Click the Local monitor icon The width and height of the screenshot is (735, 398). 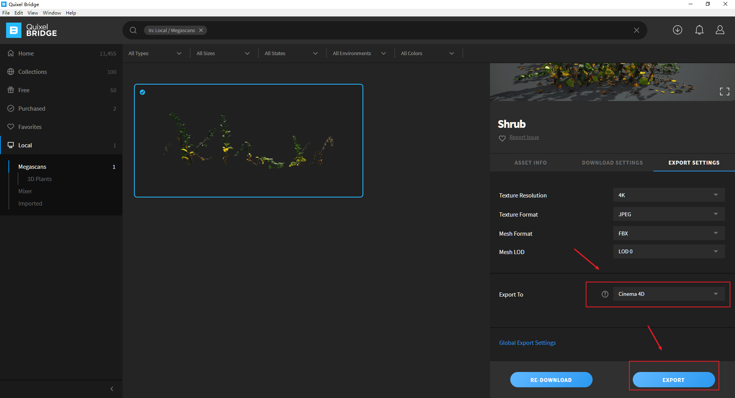coord(11,145)
